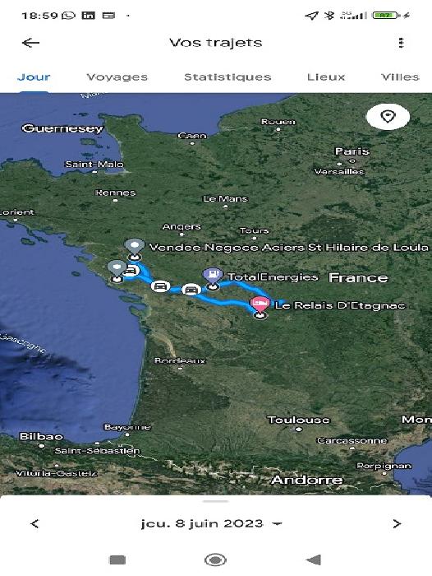Tap the grey pin near the coast
This screenshot has width=432, height=576.
[117, 270]
